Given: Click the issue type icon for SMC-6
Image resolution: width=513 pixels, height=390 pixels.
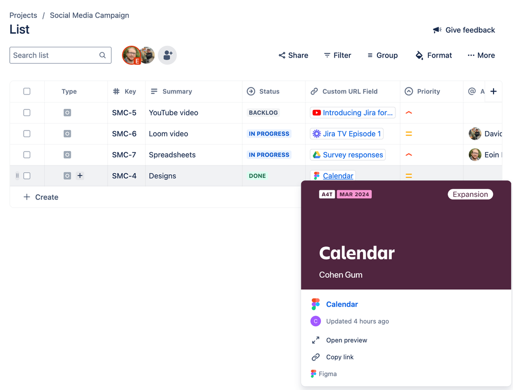Looking at the screenshot, I should (67, 134).
